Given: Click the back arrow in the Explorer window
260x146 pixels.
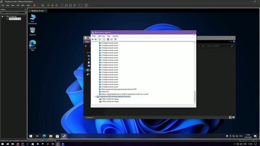Looking at the screenshot, I should pyautogui.click(x=86, y=46).
